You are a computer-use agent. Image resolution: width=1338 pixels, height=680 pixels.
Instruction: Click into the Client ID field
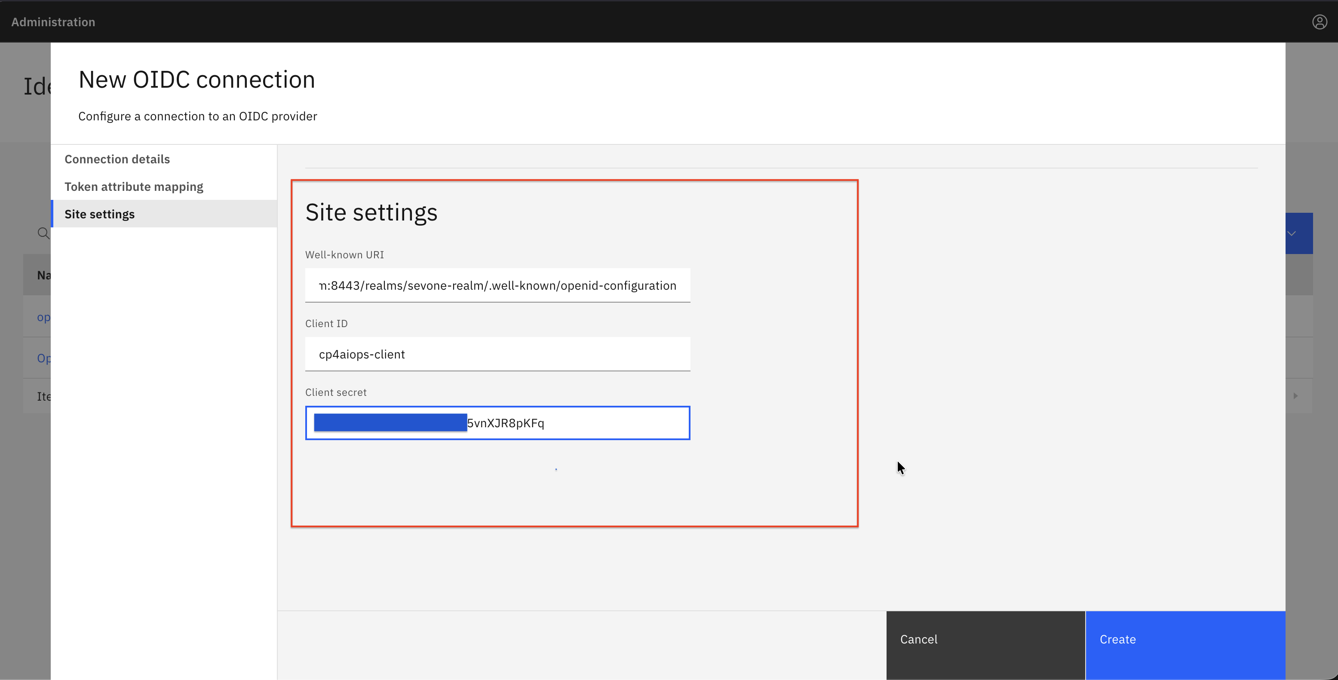pos(497,354)
